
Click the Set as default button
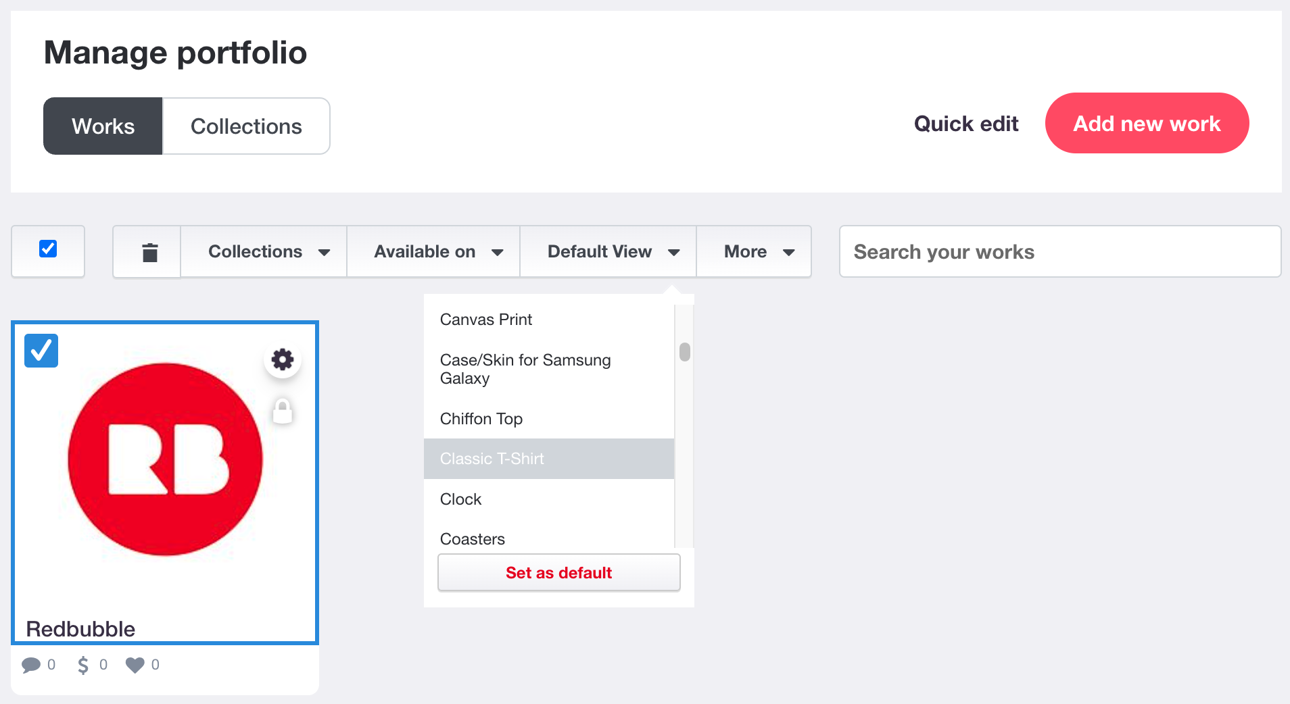click(559, 573)
